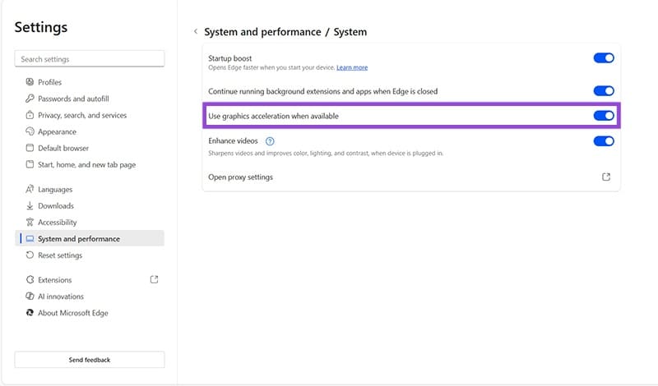
Task: Click the Extensions icon in sidebar
Action: 30,279
